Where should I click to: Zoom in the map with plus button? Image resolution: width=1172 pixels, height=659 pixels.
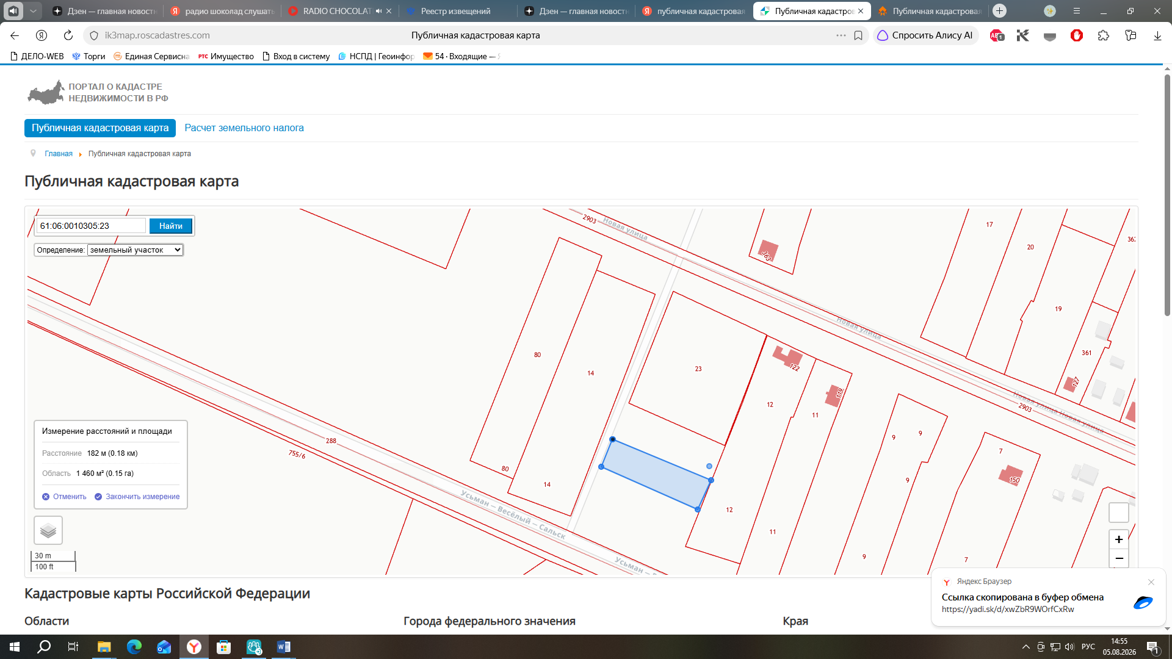pyautogui.click(x=1118, y=539)
